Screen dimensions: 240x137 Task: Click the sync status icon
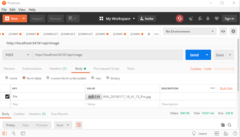point(180,18)
